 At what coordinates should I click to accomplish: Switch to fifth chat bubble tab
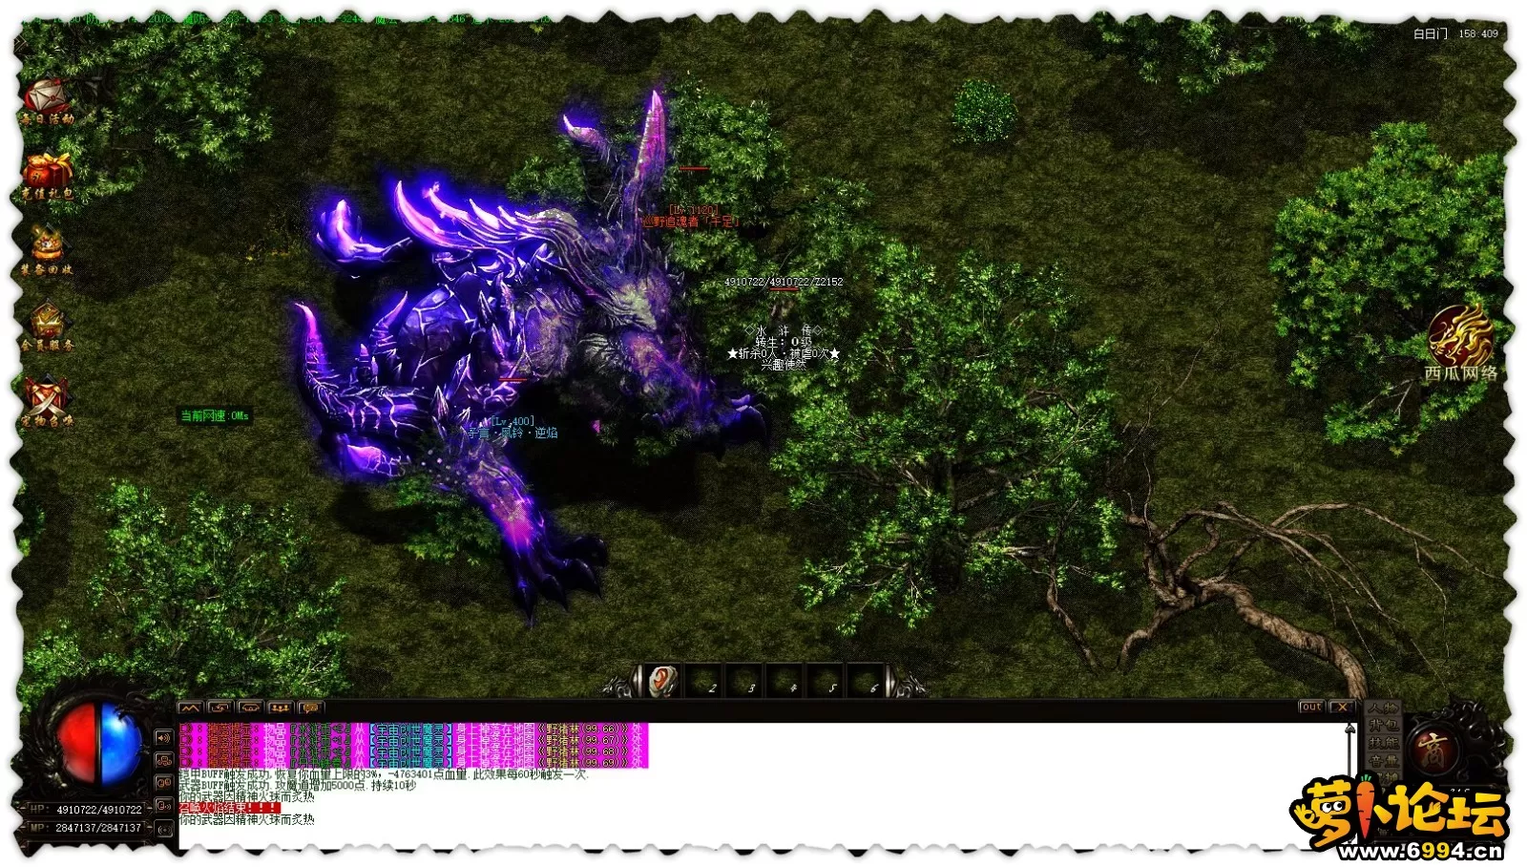(x=309, y=708)
